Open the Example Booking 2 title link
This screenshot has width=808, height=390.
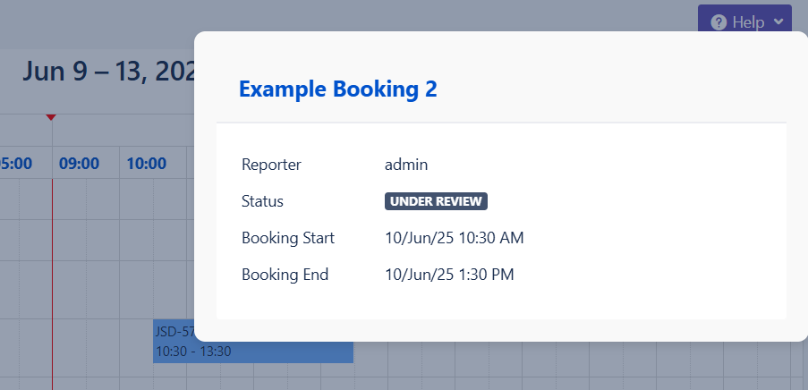(337, 89)
